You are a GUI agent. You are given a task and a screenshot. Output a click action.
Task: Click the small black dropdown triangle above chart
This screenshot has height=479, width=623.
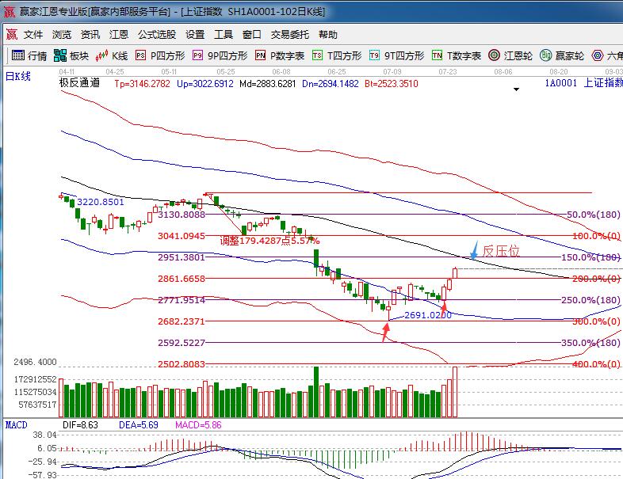518,89
